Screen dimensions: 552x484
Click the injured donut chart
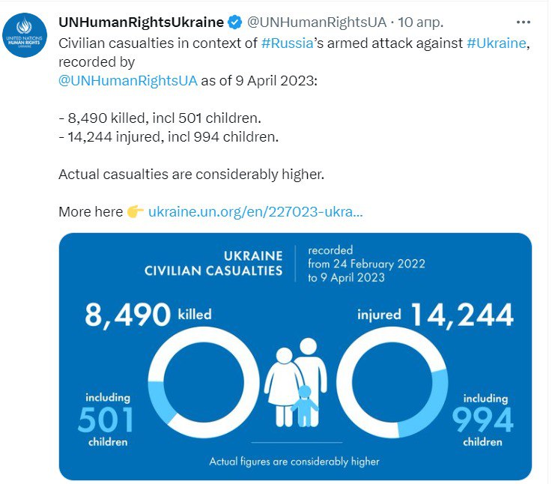(392, 381)
